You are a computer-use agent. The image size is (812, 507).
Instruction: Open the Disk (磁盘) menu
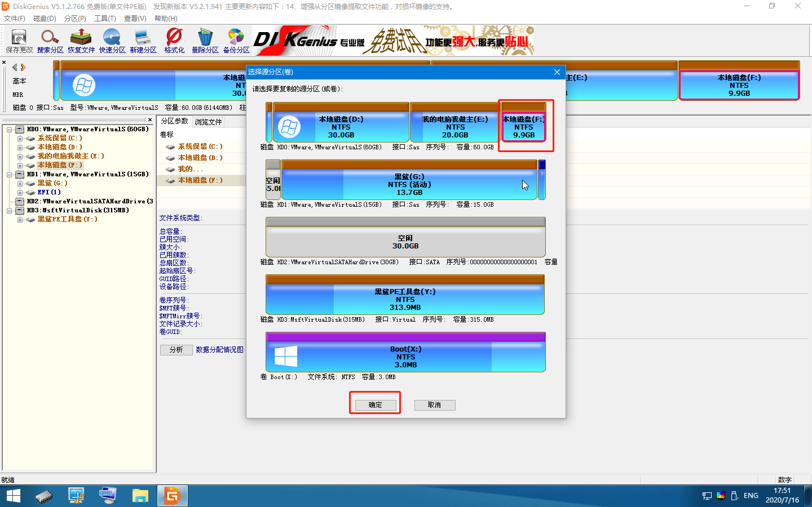pyautogui.click(x=45, y=19)
